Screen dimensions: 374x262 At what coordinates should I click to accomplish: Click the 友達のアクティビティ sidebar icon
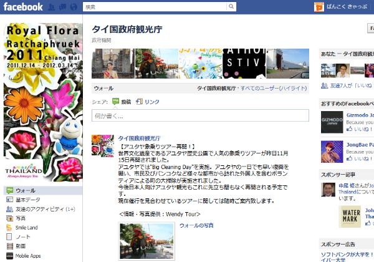click(x=9, y=209)
